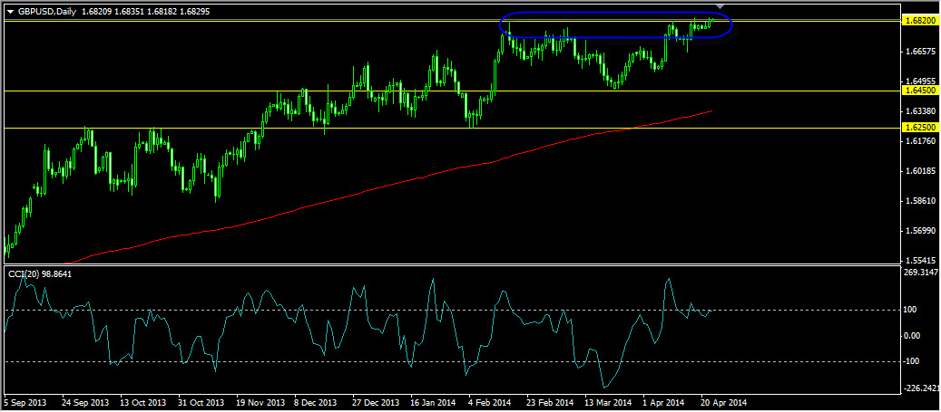Click the 1.60185 value on price axis

tap(922, 171)
